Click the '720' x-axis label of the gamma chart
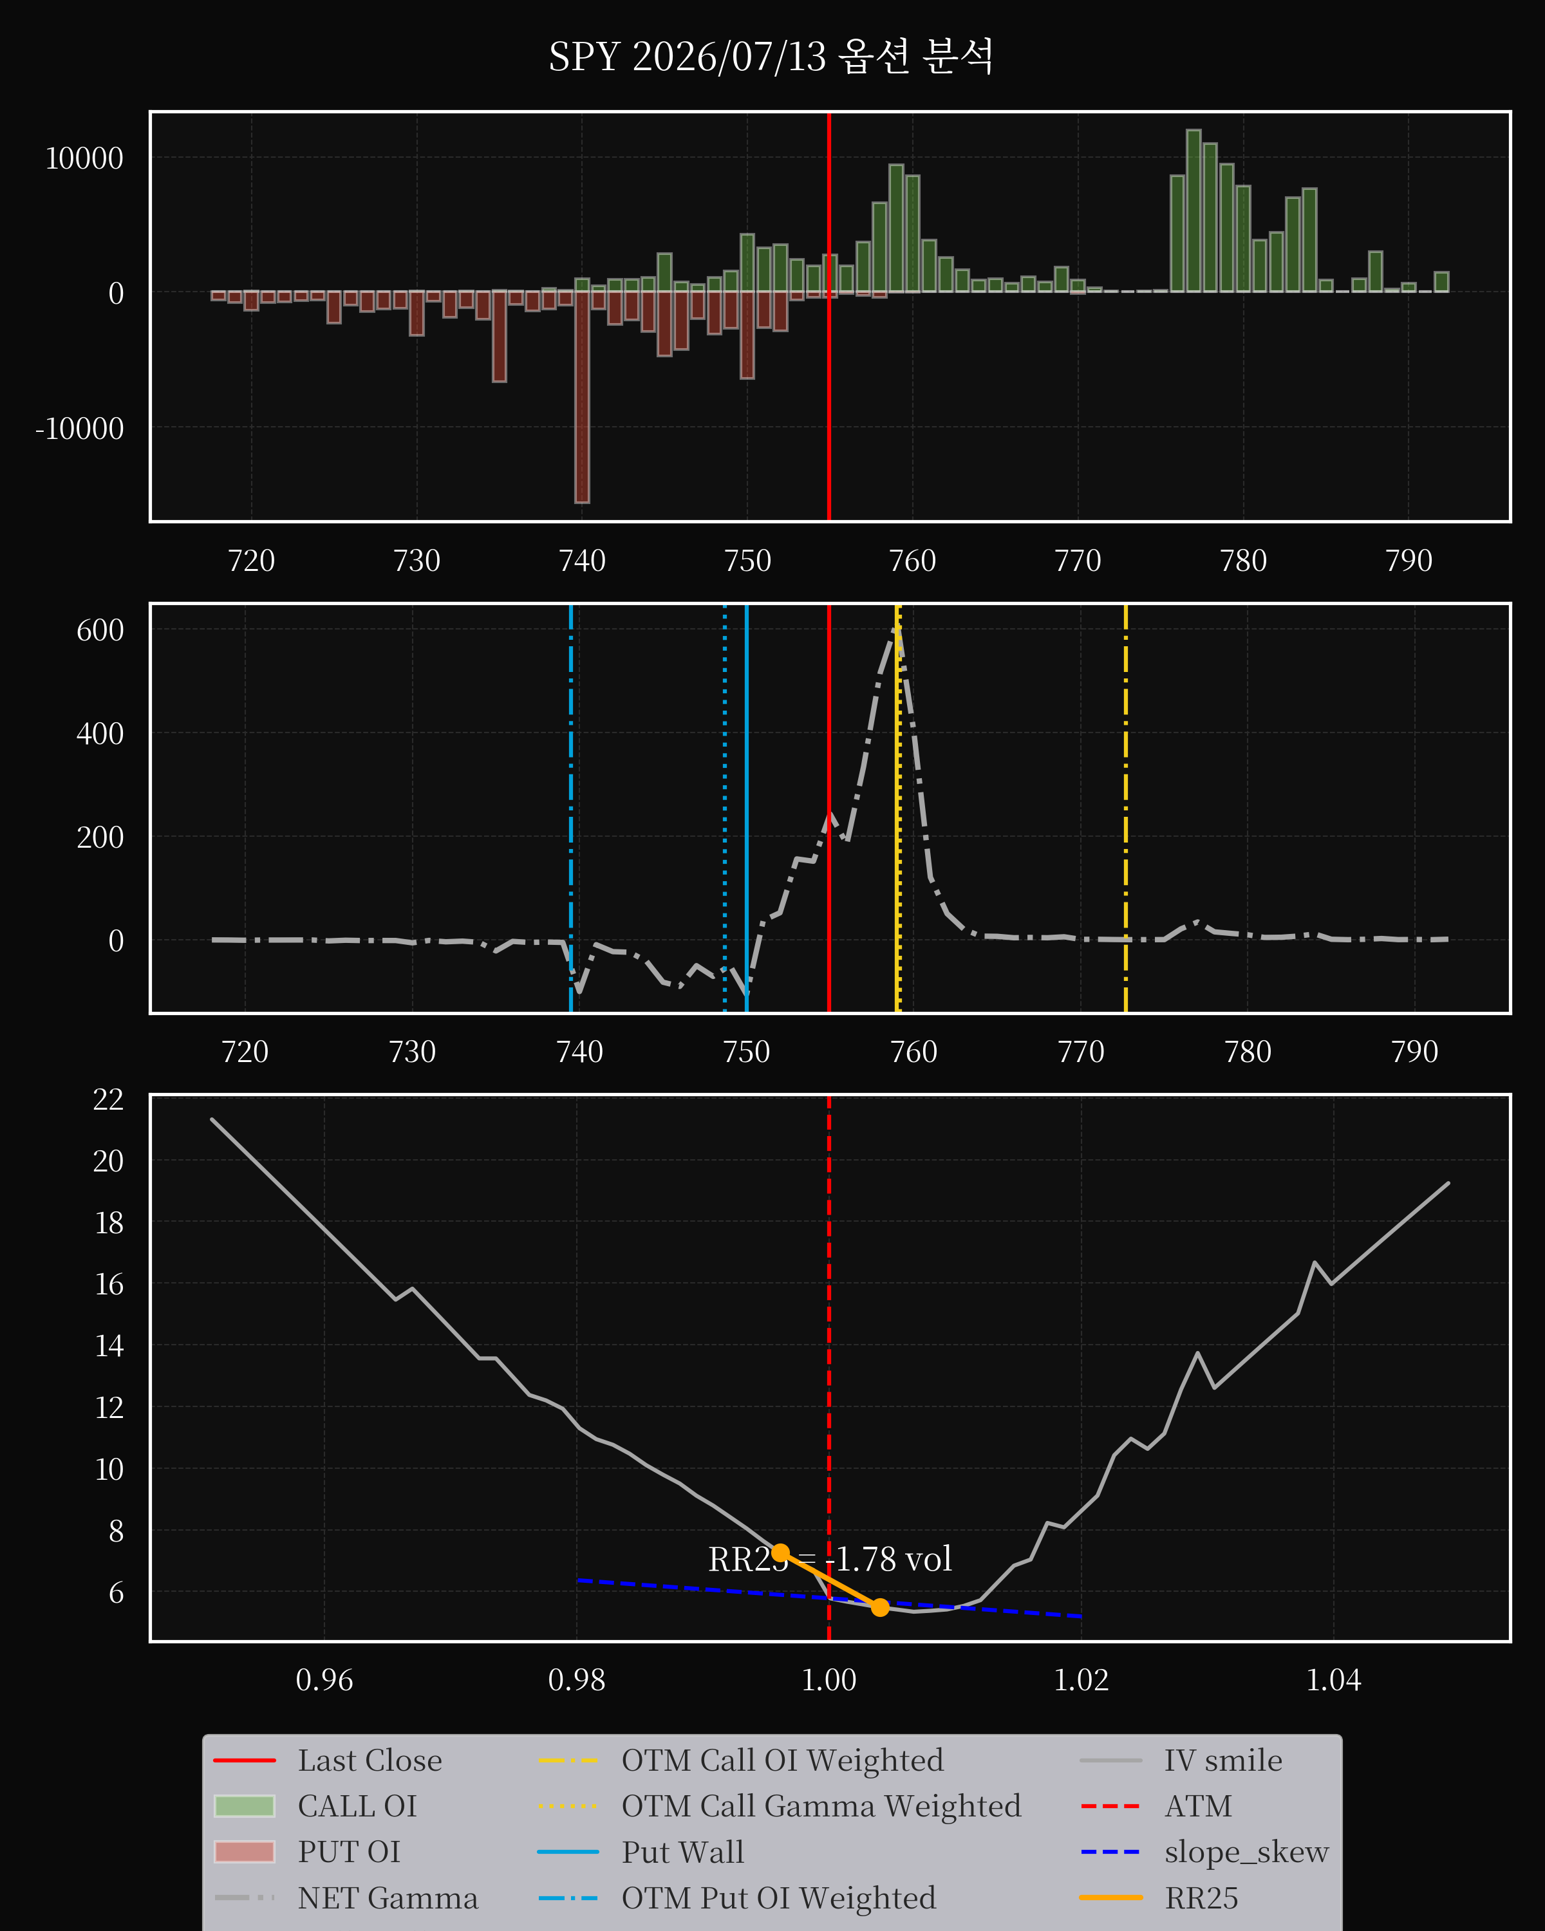Viewport: 1545px width, 1931px height. 245,1050
